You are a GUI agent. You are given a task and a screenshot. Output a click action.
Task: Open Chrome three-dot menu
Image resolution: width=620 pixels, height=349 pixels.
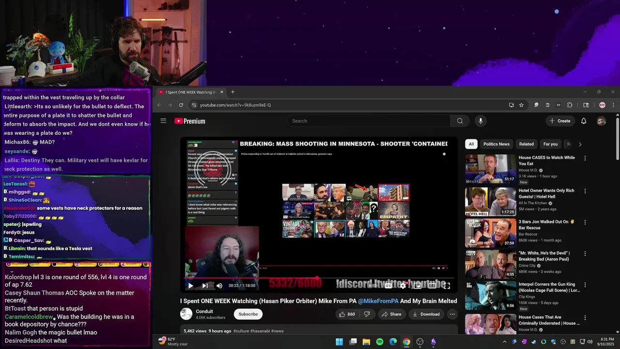(x=613, y=105)
